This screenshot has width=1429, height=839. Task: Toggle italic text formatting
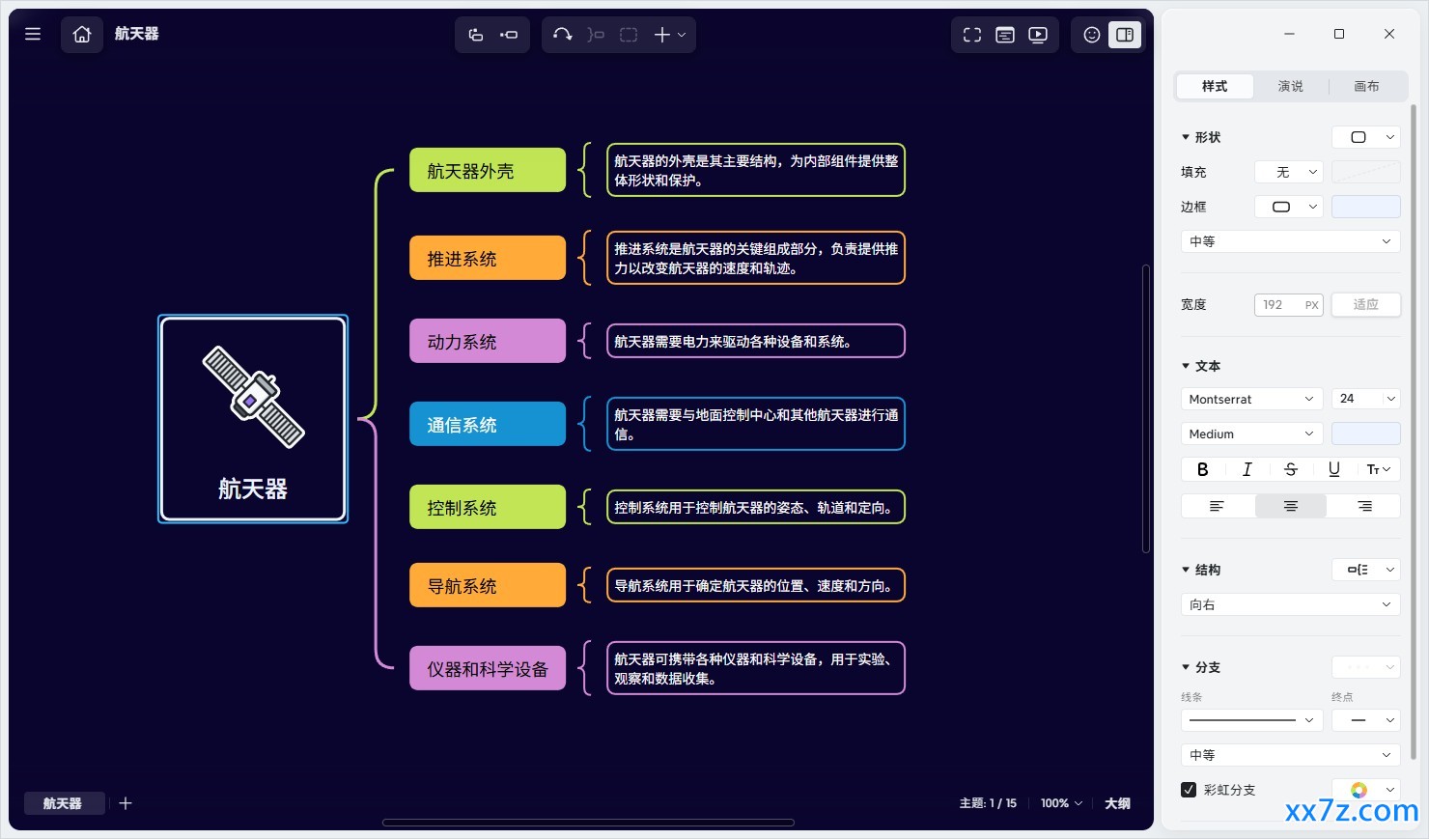coord(1247,469)
